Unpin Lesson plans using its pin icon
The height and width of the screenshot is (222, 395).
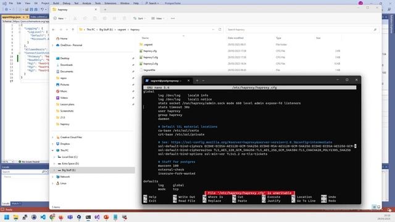click(x=133, y=104)
